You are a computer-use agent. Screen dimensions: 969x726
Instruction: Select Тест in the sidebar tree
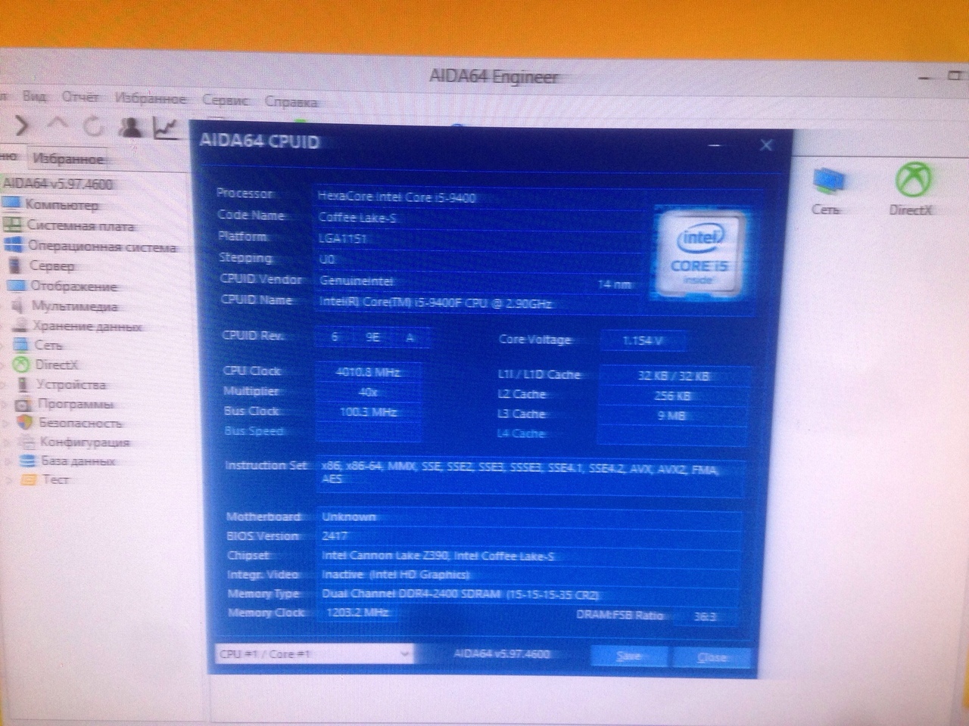[x=55, y=479]
